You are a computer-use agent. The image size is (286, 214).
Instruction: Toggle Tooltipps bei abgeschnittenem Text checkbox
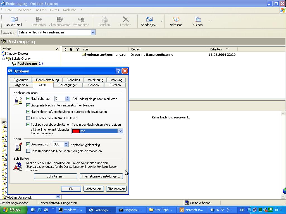pyautogui.click(x=28, y=125)
